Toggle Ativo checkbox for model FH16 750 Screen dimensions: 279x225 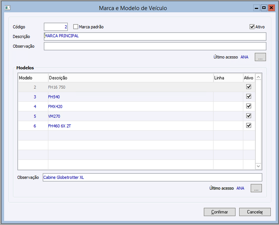tap(249, 87)
